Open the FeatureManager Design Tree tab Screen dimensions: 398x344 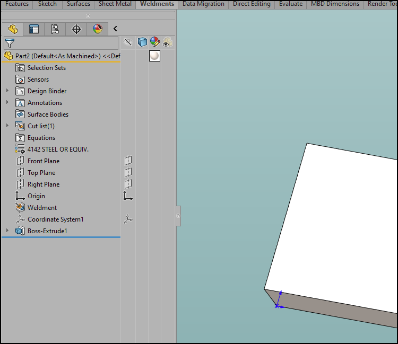click(13, 29)
